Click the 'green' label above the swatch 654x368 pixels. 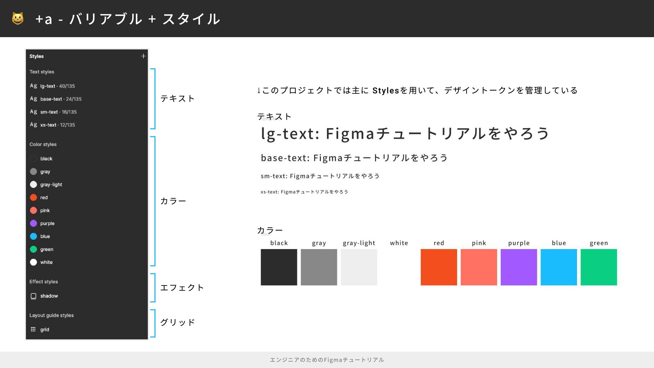tap(599, 243)
